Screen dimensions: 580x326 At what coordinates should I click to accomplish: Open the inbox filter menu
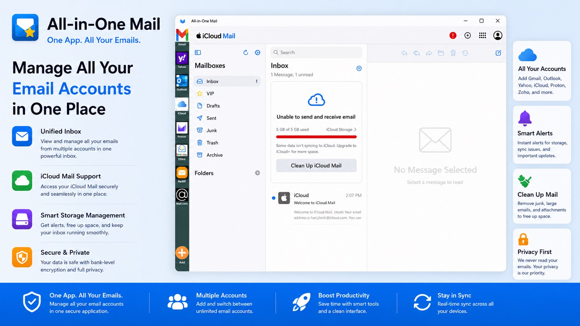(359, 68)
